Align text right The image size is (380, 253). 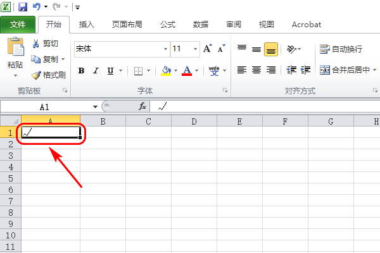pyautogui.click(x=271, y=70)
